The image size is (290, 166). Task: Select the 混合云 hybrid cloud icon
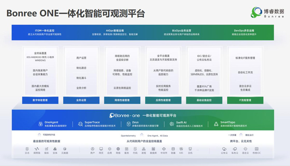point(245,149)
